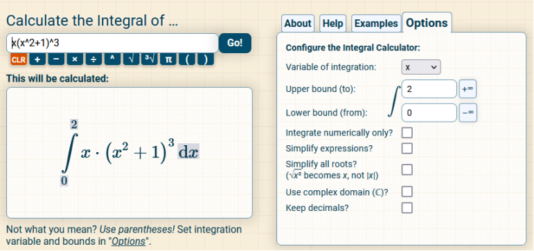Insert a plus operator symbol
Screen dimensions: 534x251
pyautogui.click(x=37, y=59)
